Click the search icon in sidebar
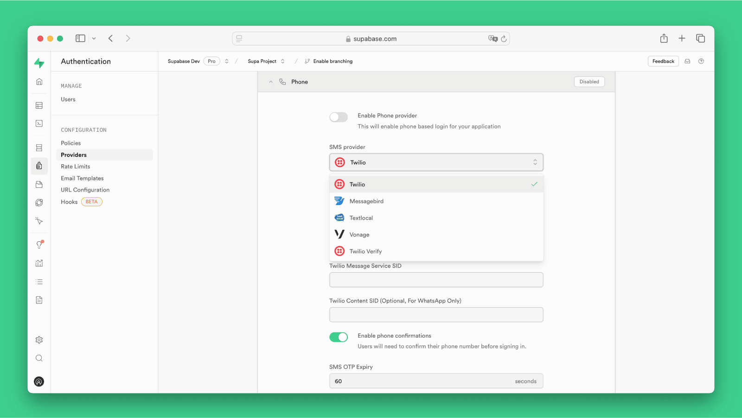Screen dimensions: 742x418 click(x=39, y=358)
